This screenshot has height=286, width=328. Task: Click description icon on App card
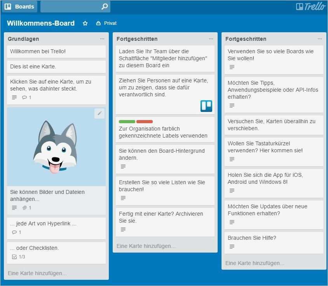tap(232, 190)
